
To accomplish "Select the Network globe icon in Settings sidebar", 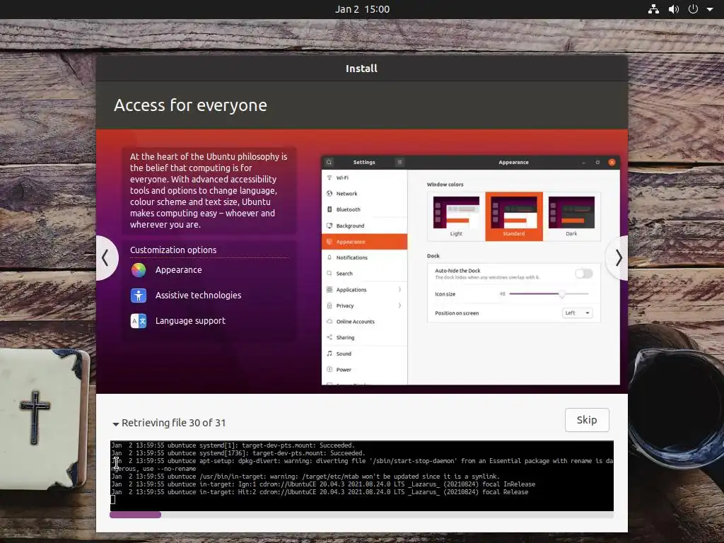I will (329, 194).
